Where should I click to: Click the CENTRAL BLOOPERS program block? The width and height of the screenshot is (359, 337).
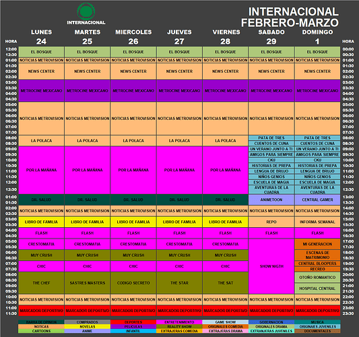(317, 264)
